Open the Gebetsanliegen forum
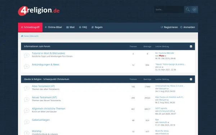Screen dimensions: 216x135 (41, 120)
